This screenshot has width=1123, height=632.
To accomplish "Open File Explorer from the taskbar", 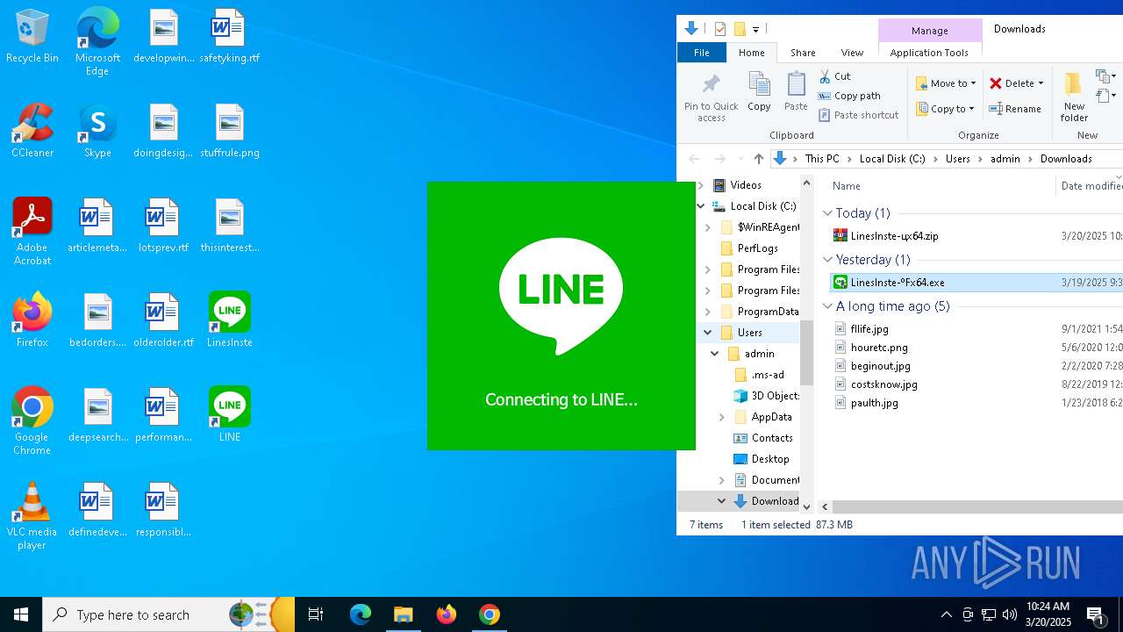I will click(403, 614).
